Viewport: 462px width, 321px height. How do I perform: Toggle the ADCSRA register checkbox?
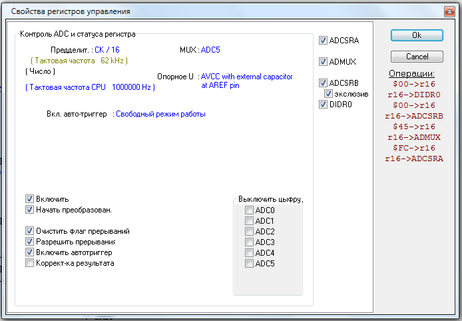tap(324, 41)
